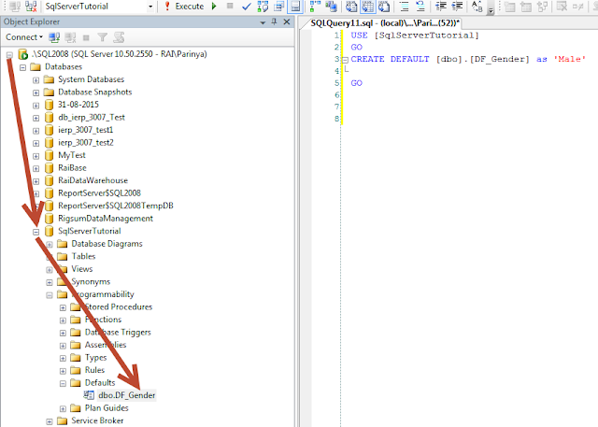Toggle IntelliSense Enabled button
Screen dimensions: 598x427
(295, 7)
